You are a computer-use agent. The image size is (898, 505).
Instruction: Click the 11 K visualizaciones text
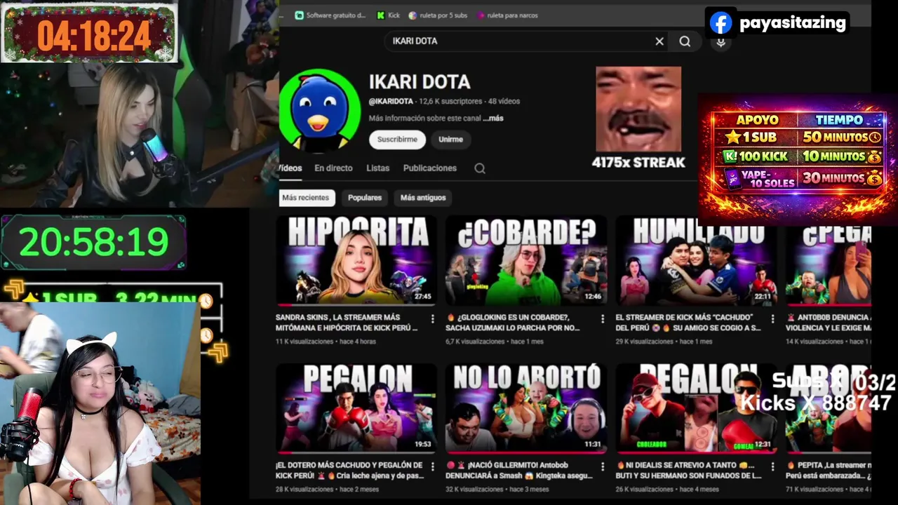pyautogui.click(x=304, y=342)
